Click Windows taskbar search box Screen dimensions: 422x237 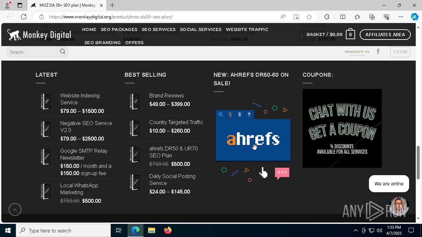point(63,230)
